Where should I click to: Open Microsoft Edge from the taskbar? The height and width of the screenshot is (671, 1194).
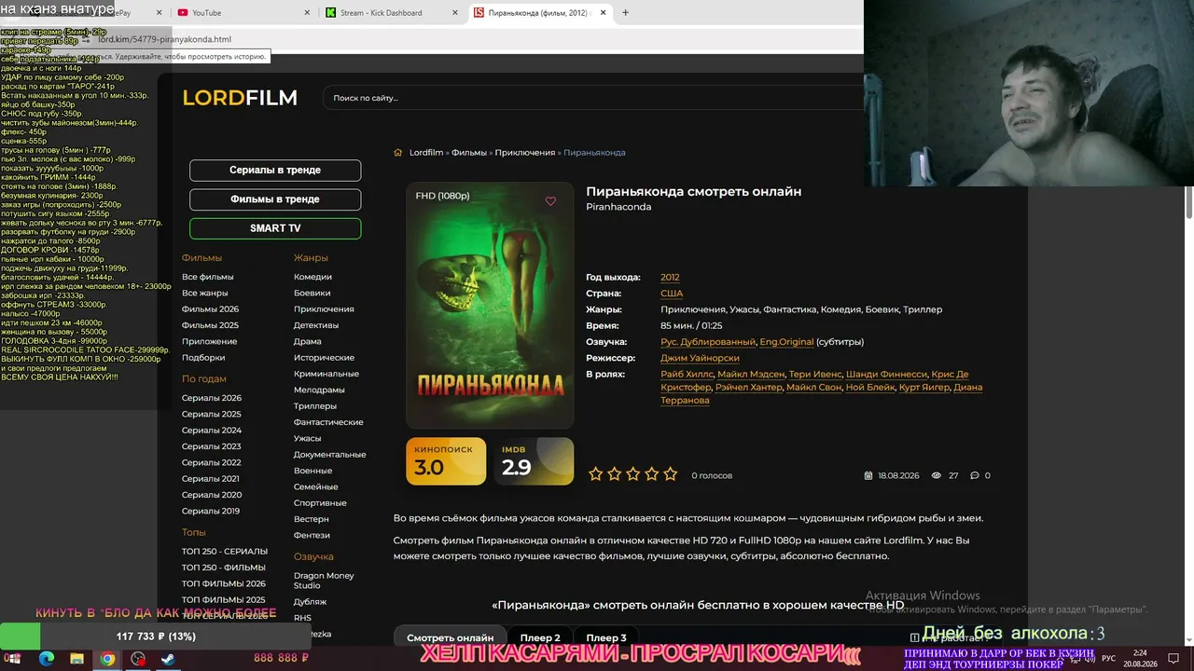coord(47,659)
